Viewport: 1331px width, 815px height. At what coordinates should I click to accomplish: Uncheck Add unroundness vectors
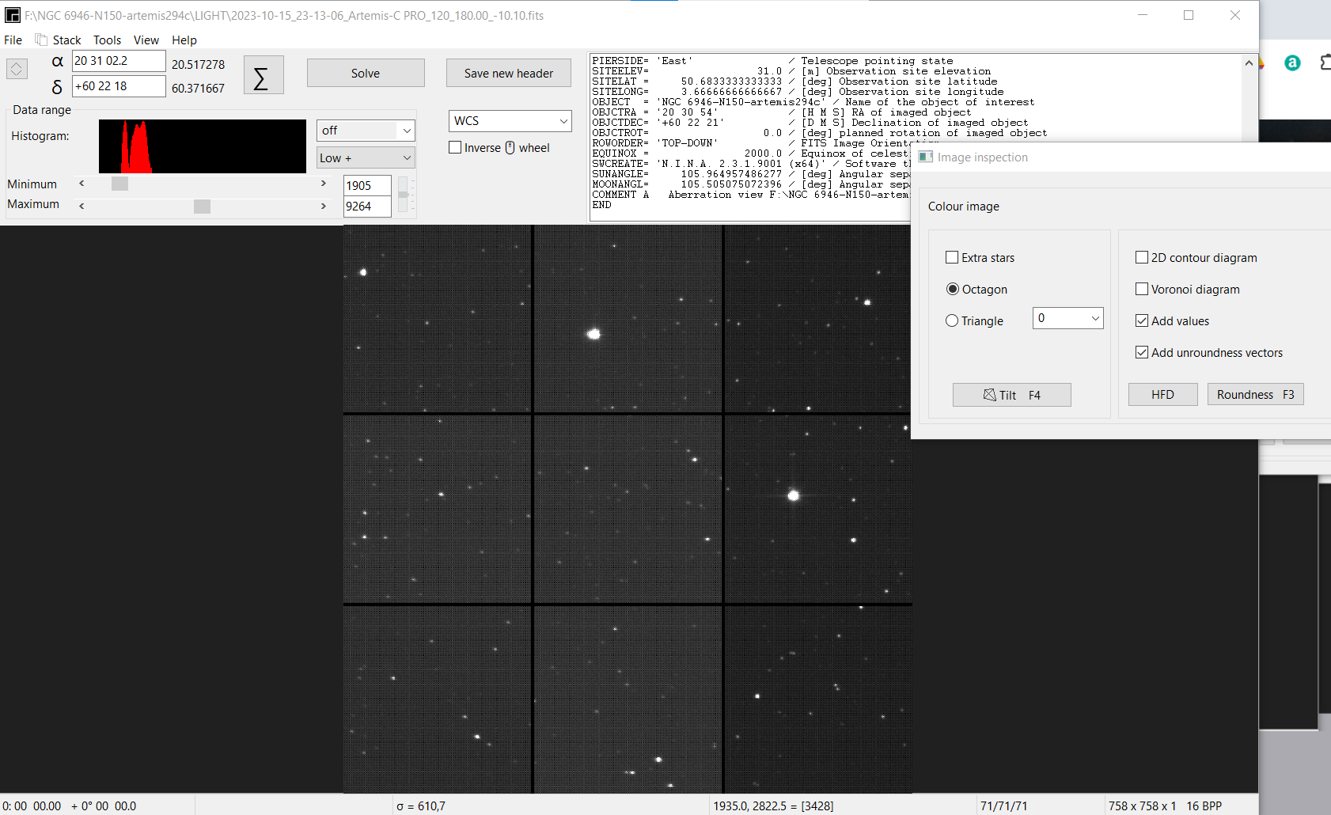pos(1142,352)
